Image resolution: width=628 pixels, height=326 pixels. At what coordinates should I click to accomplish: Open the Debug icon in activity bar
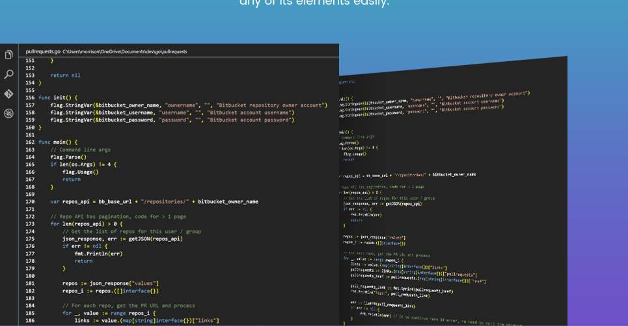(9, 113)
